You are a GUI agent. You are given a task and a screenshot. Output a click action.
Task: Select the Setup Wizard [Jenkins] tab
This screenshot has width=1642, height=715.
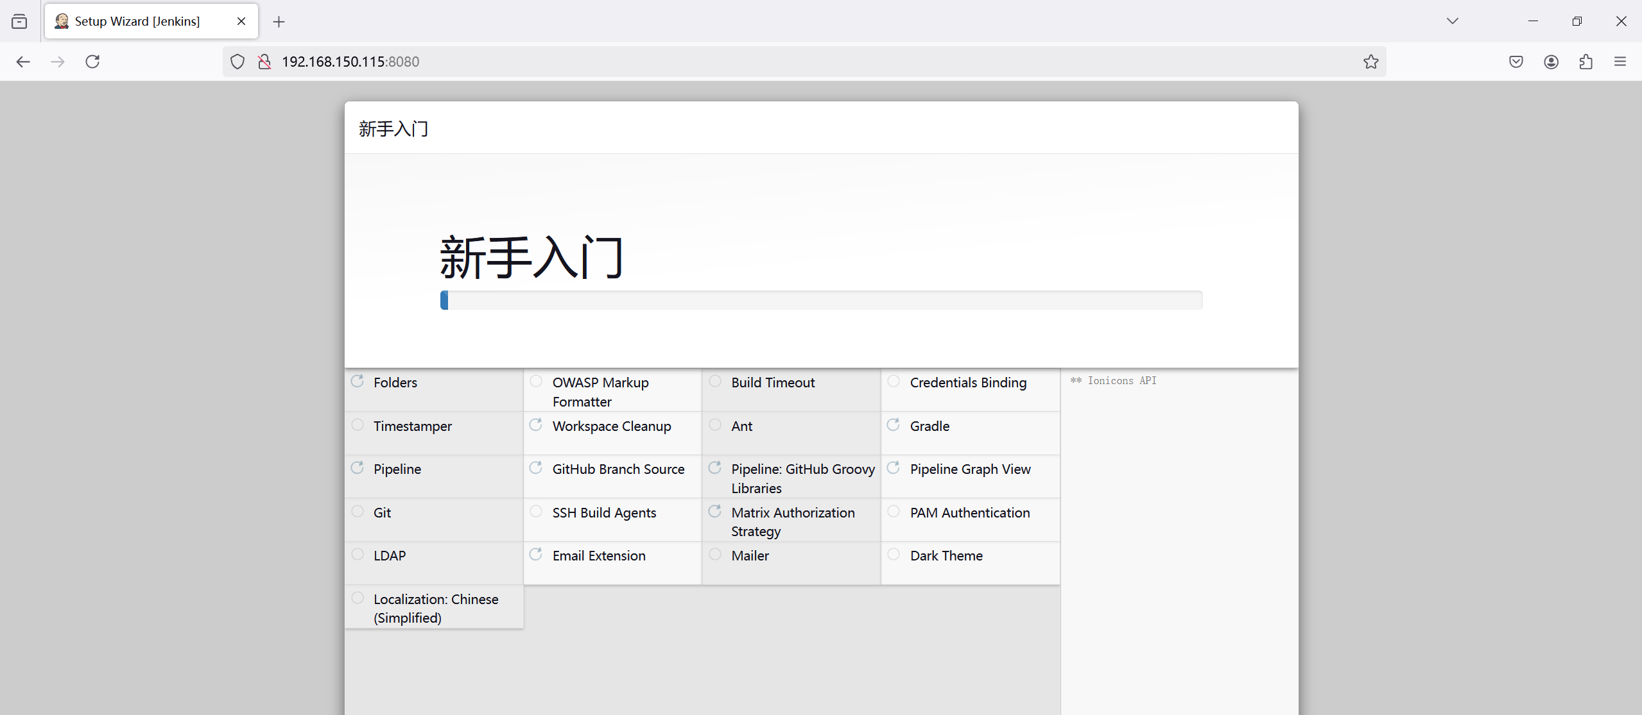click(151, 21)
